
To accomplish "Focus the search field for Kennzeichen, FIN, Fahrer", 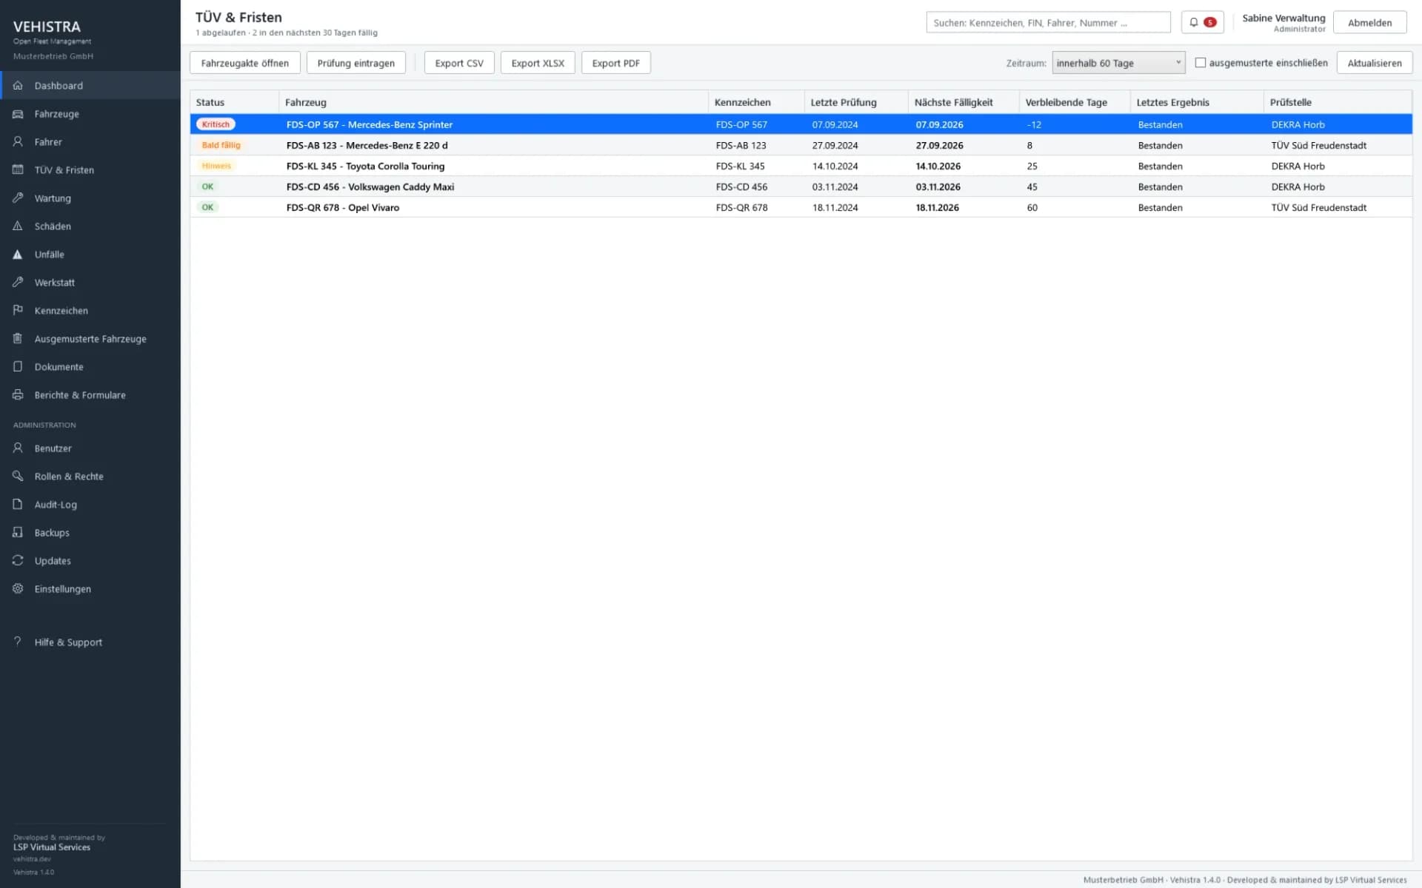I will 1048,22.
